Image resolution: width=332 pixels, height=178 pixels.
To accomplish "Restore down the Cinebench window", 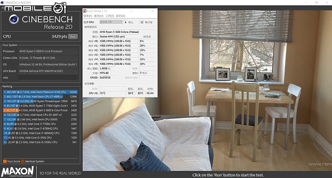I will 316,3.
